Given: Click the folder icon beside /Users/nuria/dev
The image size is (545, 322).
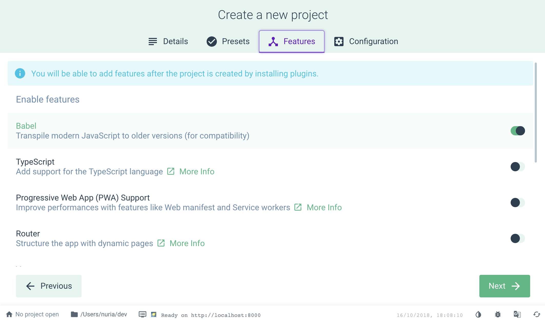Looking at the screenshot, I should point(74,314).
